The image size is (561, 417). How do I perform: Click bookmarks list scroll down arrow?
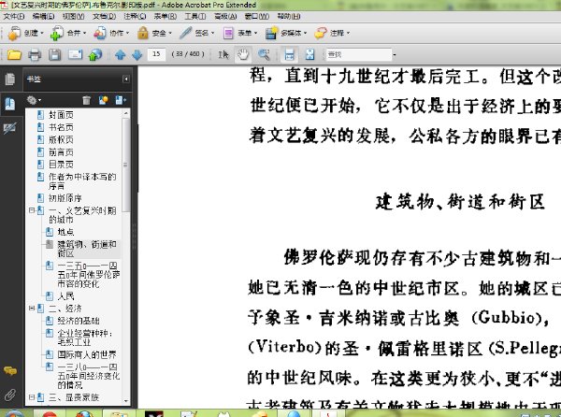point(125,401)
